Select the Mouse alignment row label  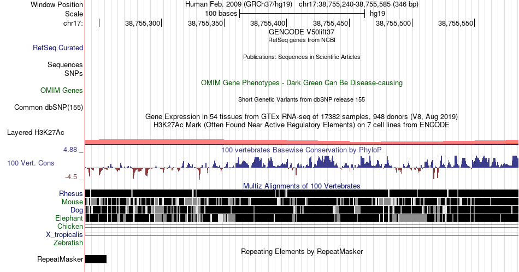tap(72, 202)
